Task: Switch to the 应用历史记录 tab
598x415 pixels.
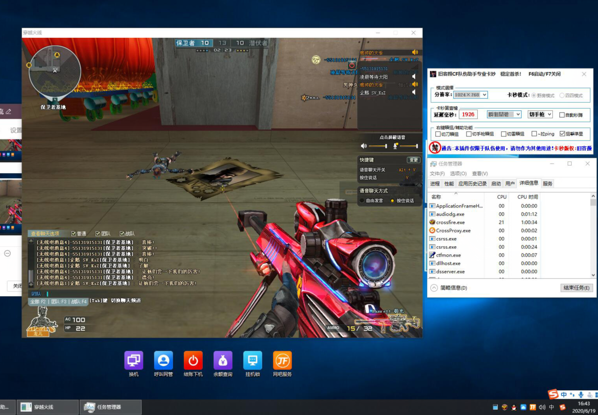Action: coord(472,184)
